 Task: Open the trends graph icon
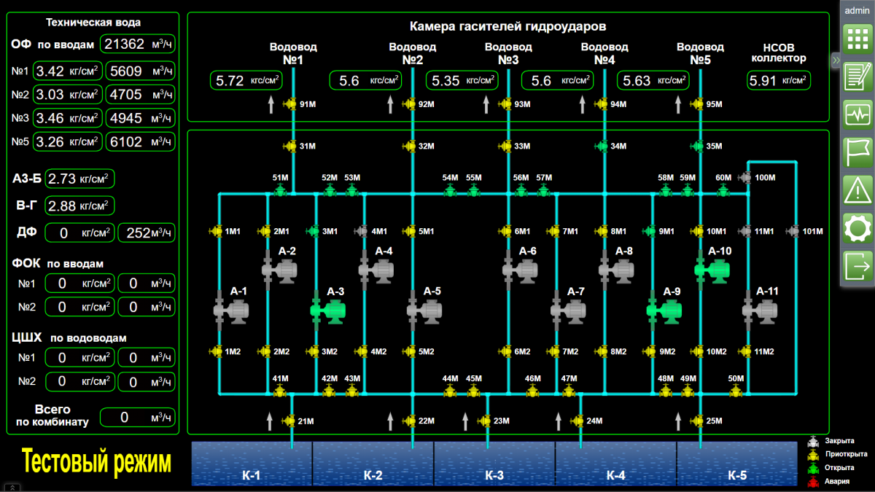[857, 114]
